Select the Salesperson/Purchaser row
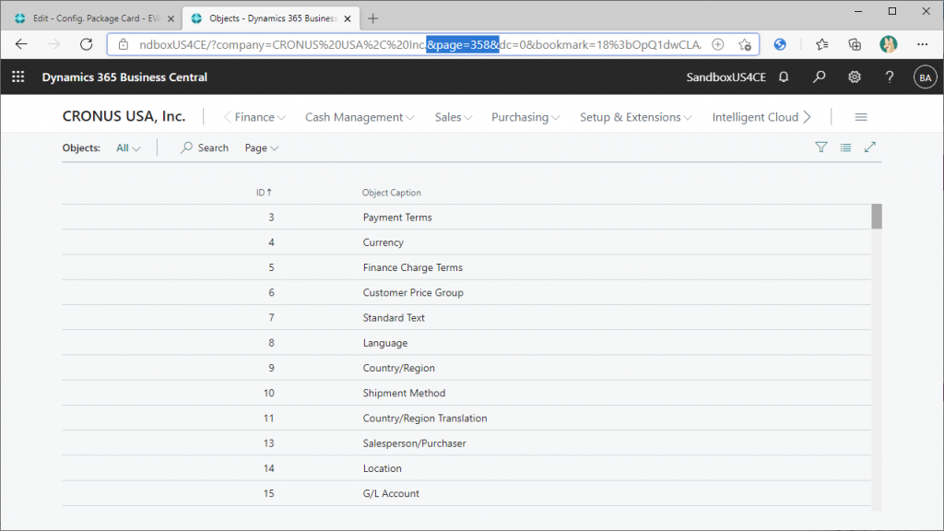This screenshot has height=531, width=944. pos(466,443)
